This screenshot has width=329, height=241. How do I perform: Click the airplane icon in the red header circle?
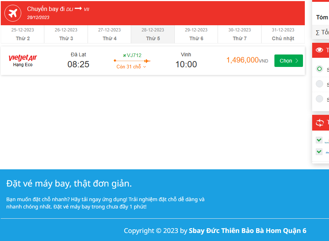point(12,13)
